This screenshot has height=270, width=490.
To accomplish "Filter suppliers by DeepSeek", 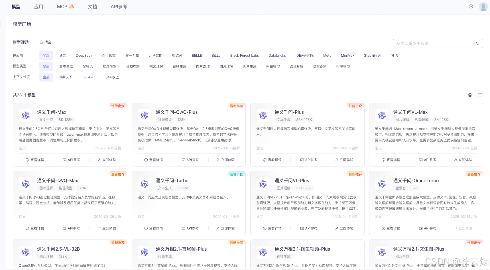I will pos(84,56).
